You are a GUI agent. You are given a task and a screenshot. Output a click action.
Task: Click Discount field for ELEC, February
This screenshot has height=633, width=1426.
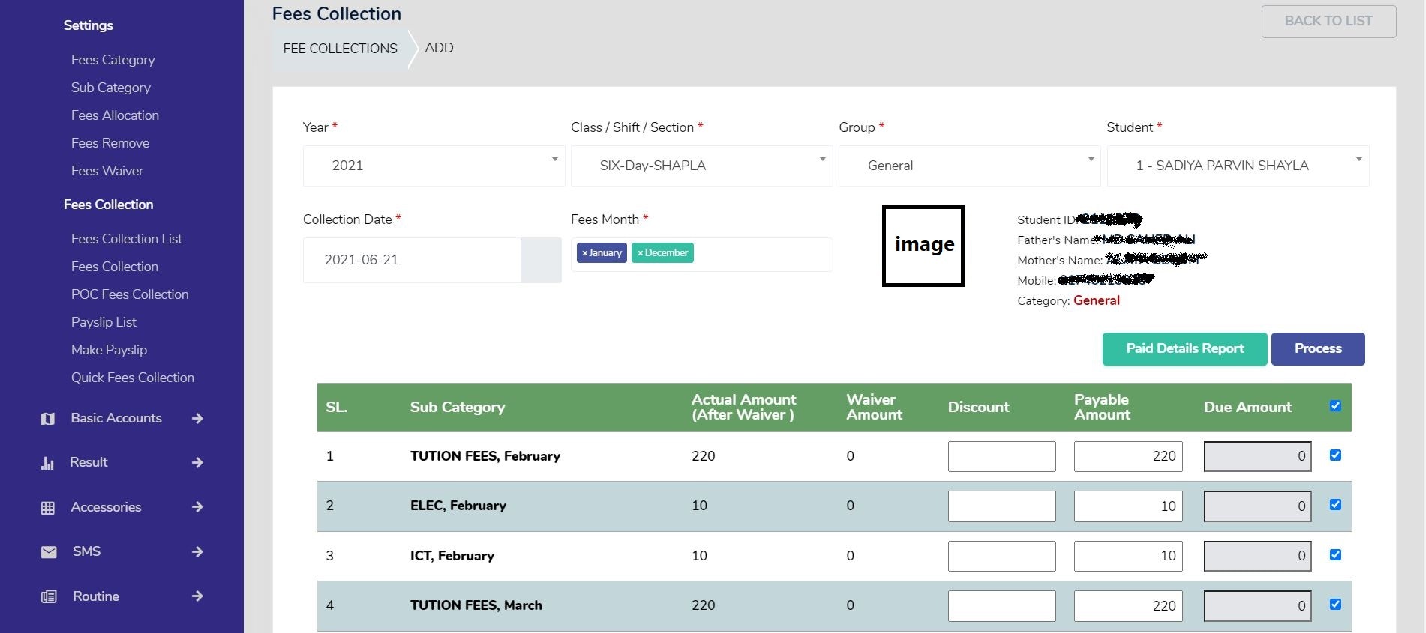(1001, 506)
